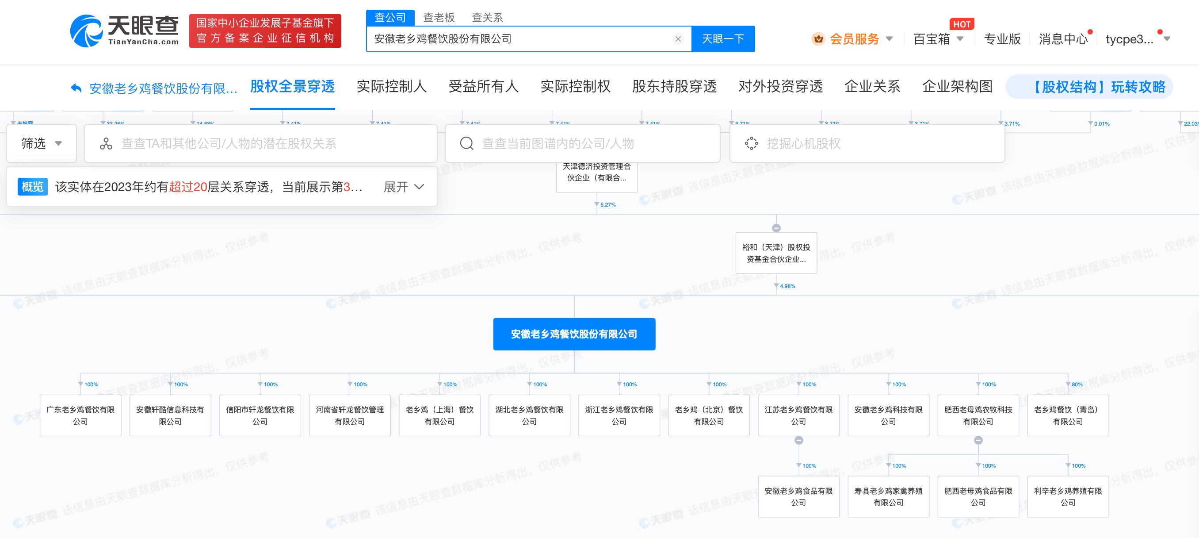Click the 查查当前图谱内的公司/人物 search field

[x=582, y=143]
